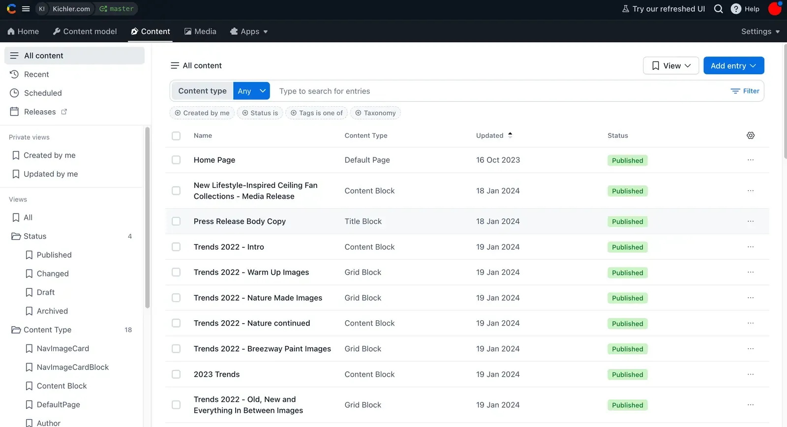The height and width of the screenshot is (427, 787).
Task: Click the entry search input field
Action: pos(497,91)
